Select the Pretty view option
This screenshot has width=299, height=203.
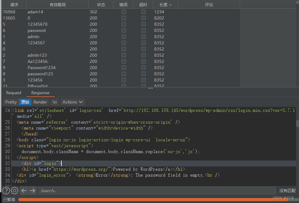coord(11,102)
